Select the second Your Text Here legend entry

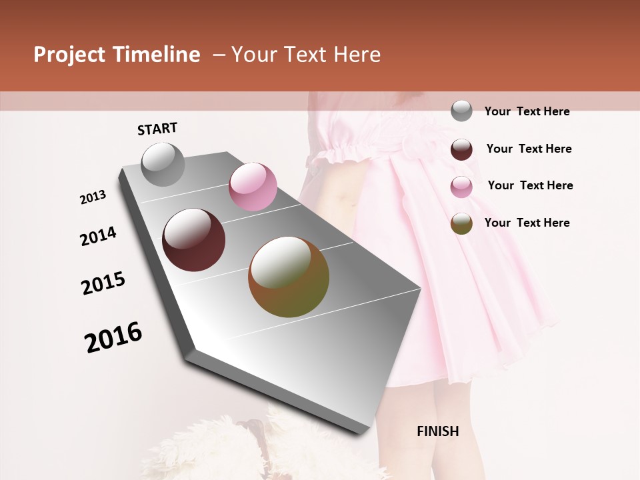coord(530,149)
